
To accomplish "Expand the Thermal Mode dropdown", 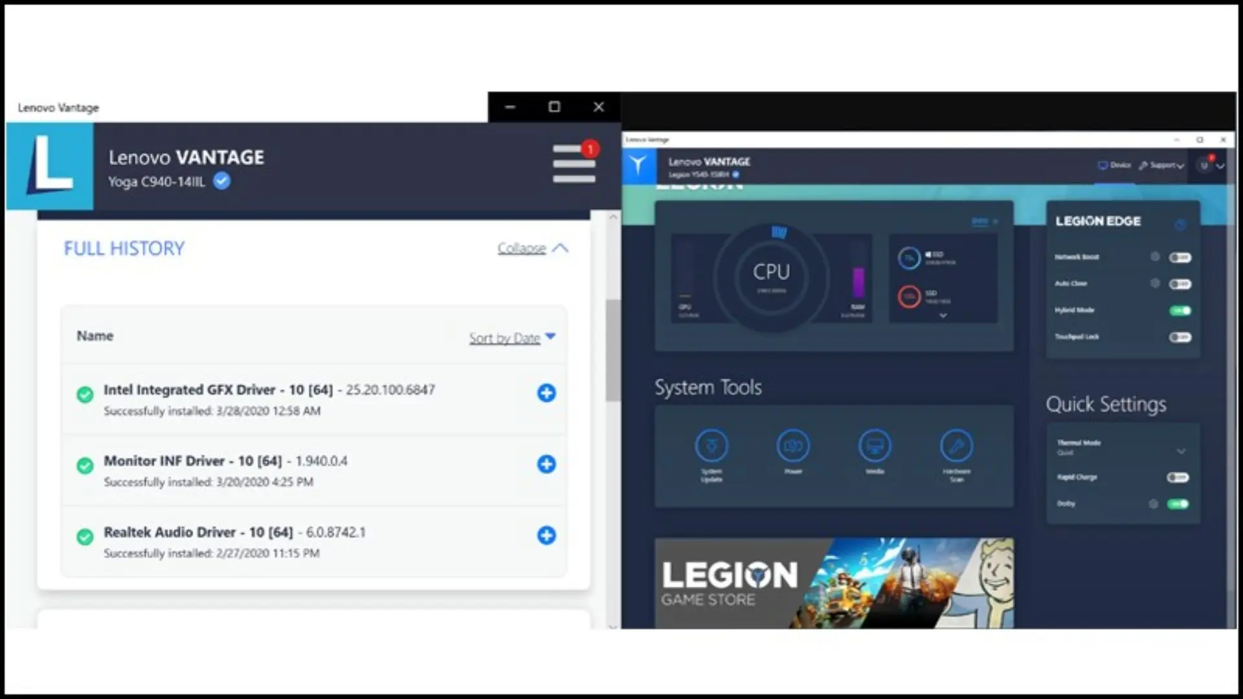I will tap(1181, 451).
